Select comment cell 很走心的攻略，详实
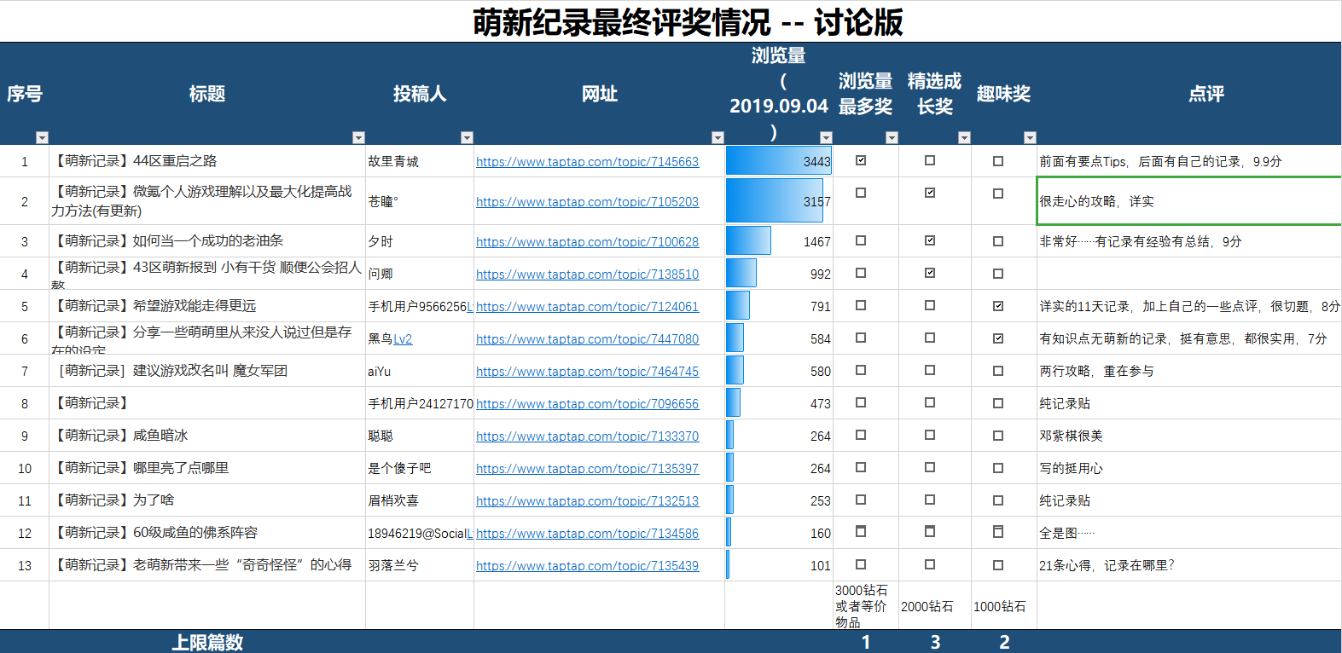The height and width of the screenshot is (653, 1342). [x=1188, y=201]
